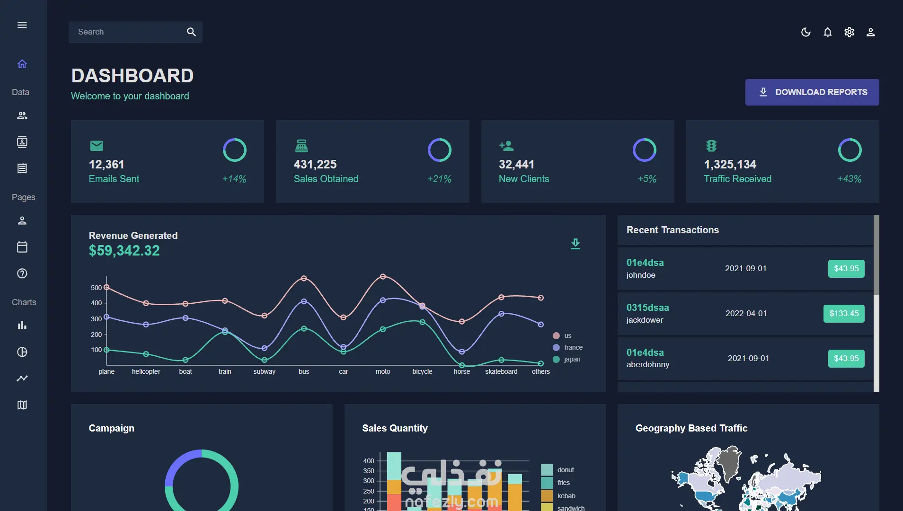Collapse the sidebar with the hamburger menu icon
Image resolution: width=903 pixels, height=511 pixels.
pyautogui.click(x=22, y=25)
